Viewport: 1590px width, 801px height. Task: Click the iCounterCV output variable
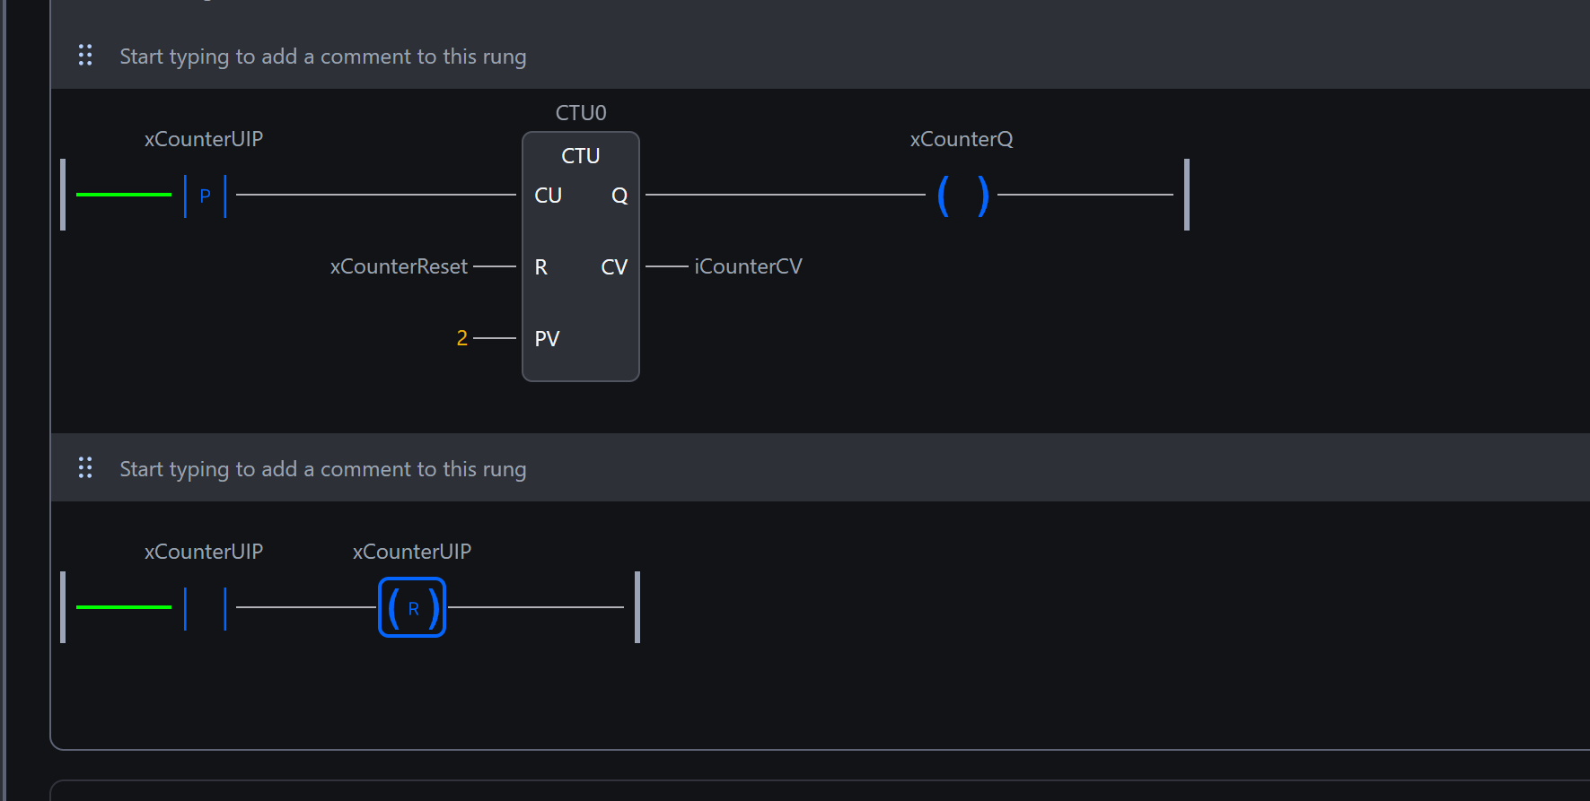(x=748, y=266)
